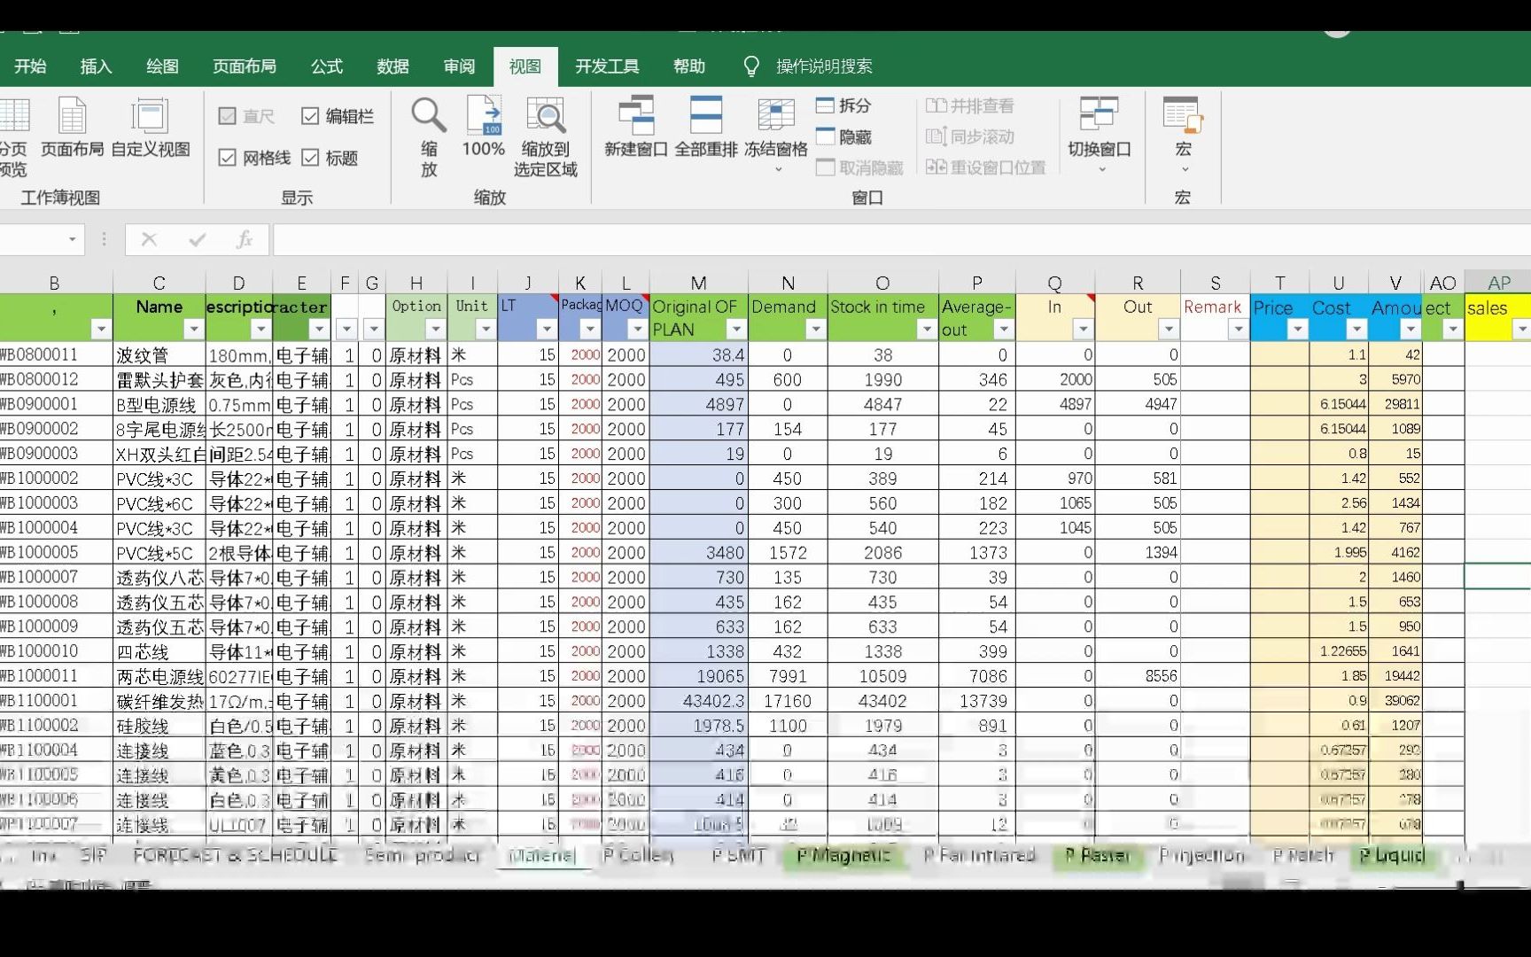This screenshot has width=1531, height=957.
Task: Switch to the Formulas tab (公式)
Action: click(x=327, y=66)
